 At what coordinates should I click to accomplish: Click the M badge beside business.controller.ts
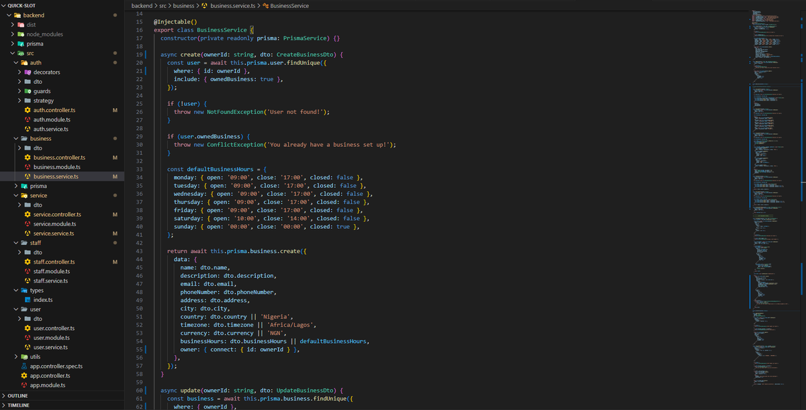(116, 158)
